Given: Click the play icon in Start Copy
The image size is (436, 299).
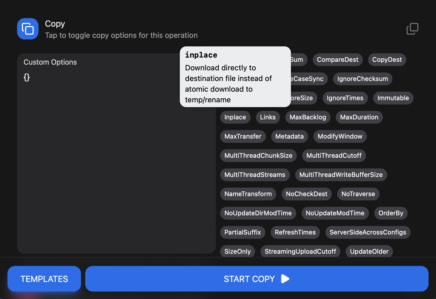Looking at the screenshot, I should coord(285,279).
